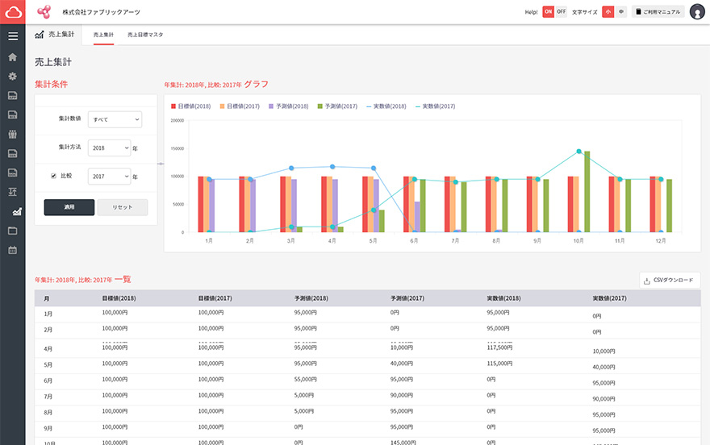
Task: Go to the home icon in sidebar
Action: pos(13,57)
